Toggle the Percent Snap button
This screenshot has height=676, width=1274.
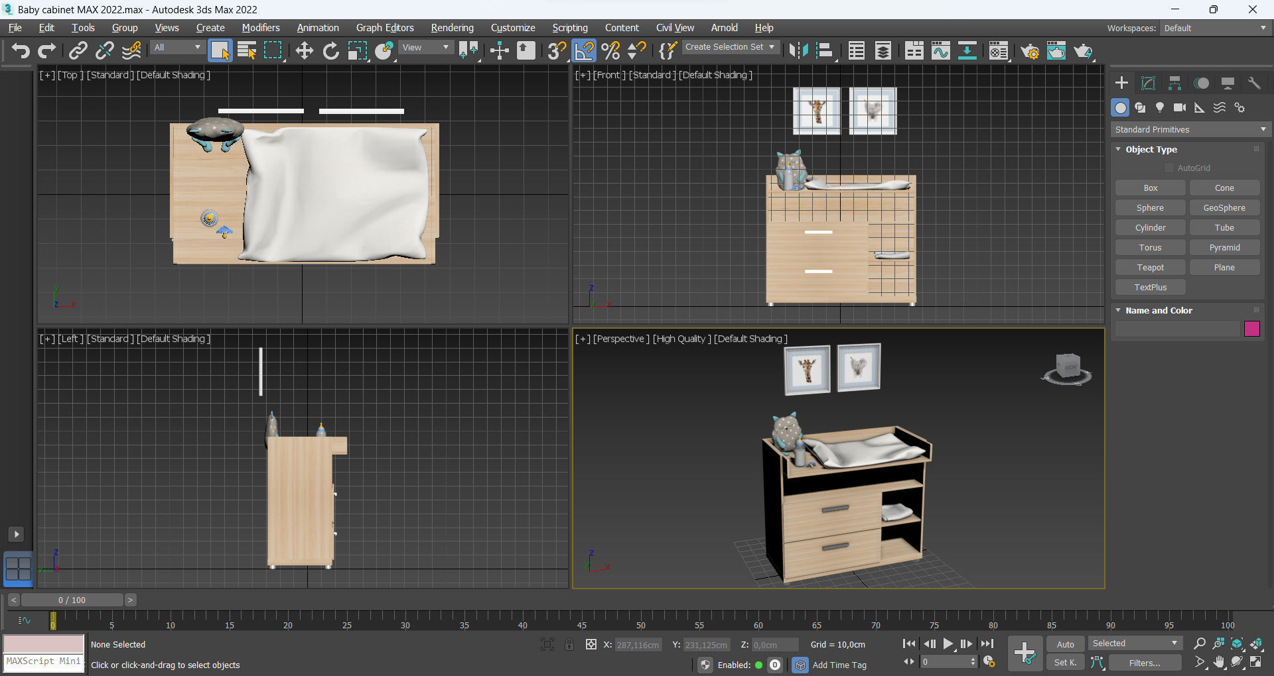click(x=610, y=50)
